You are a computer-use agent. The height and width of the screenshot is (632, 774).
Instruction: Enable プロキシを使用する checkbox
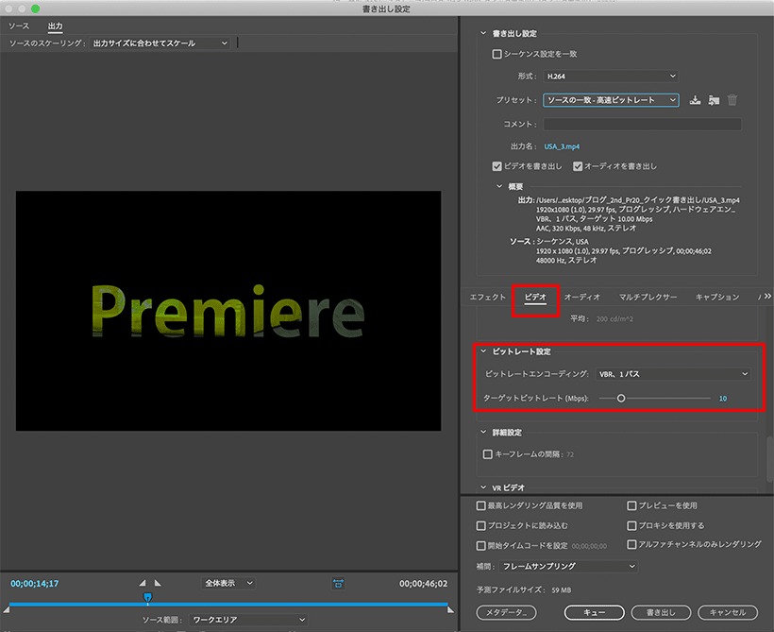[631, 525]
